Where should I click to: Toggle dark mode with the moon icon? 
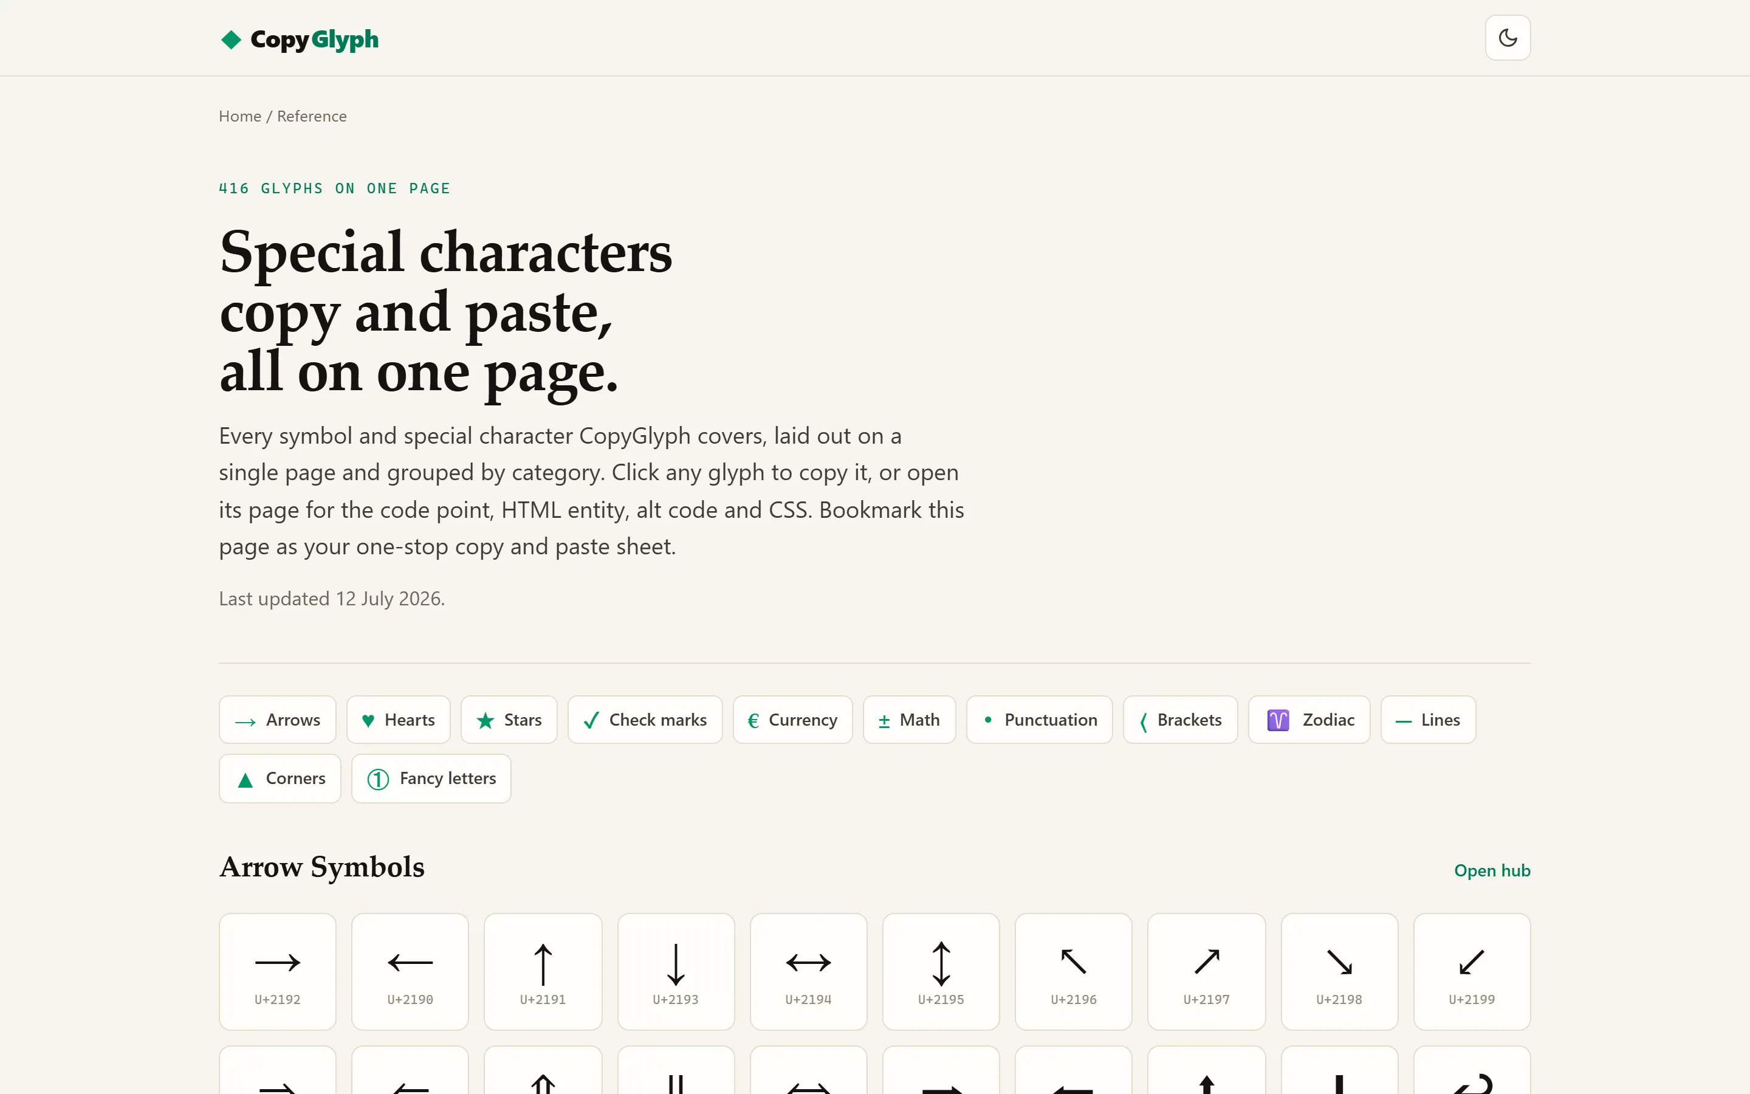1507,38
